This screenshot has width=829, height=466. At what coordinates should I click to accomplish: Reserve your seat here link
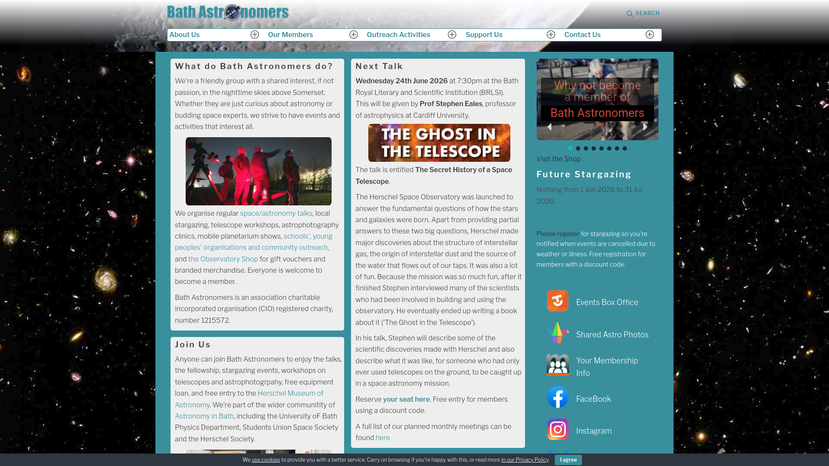406,400
